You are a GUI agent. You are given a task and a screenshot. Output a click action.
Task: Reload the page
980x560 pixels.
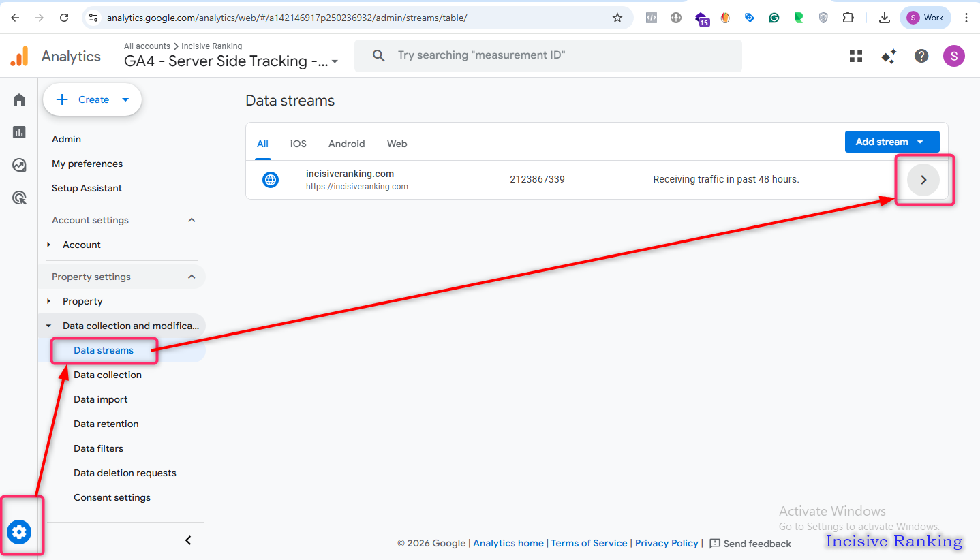point(64,18)
